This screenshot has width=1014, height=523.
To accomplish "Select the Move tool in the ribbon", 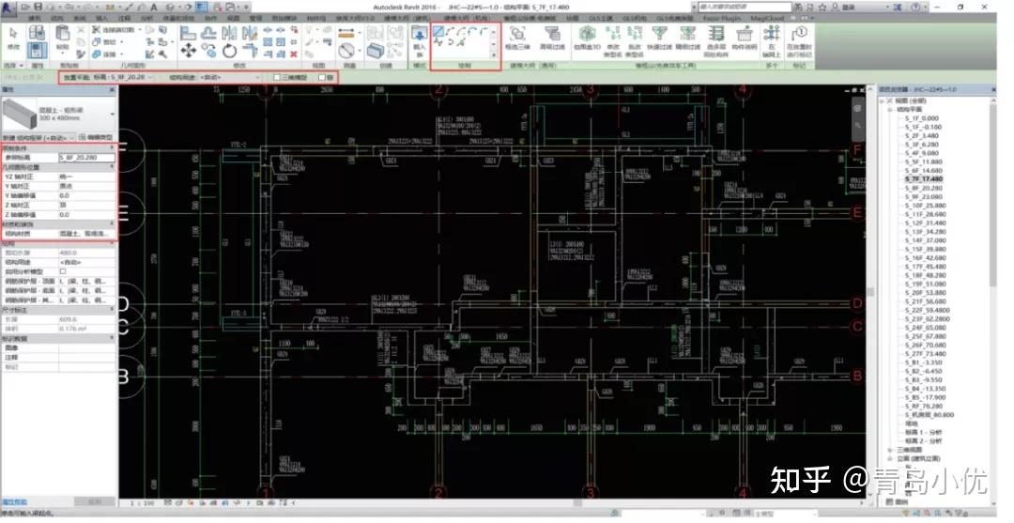I will click(188, 50).
